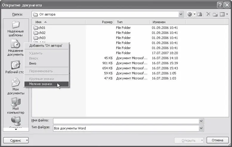Image resolution: width=232 pixels, height=147 pixels.
Task: Expand the Папка location dropdown
Action: pos(181,14)
